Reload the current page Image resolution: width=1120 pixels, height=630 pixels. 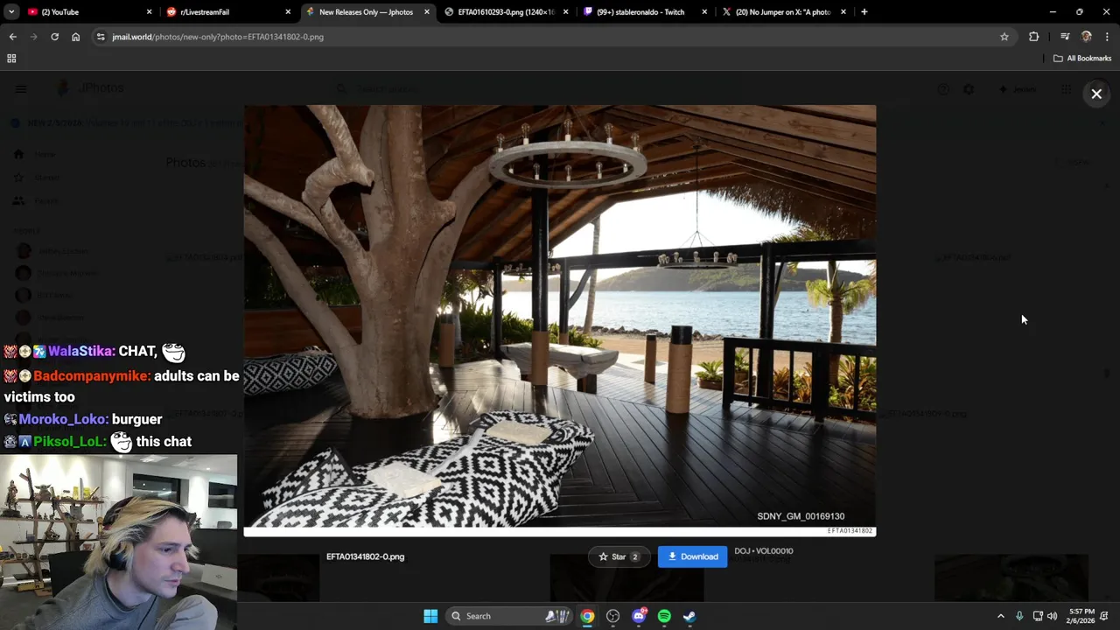click(x=54, y=37)
